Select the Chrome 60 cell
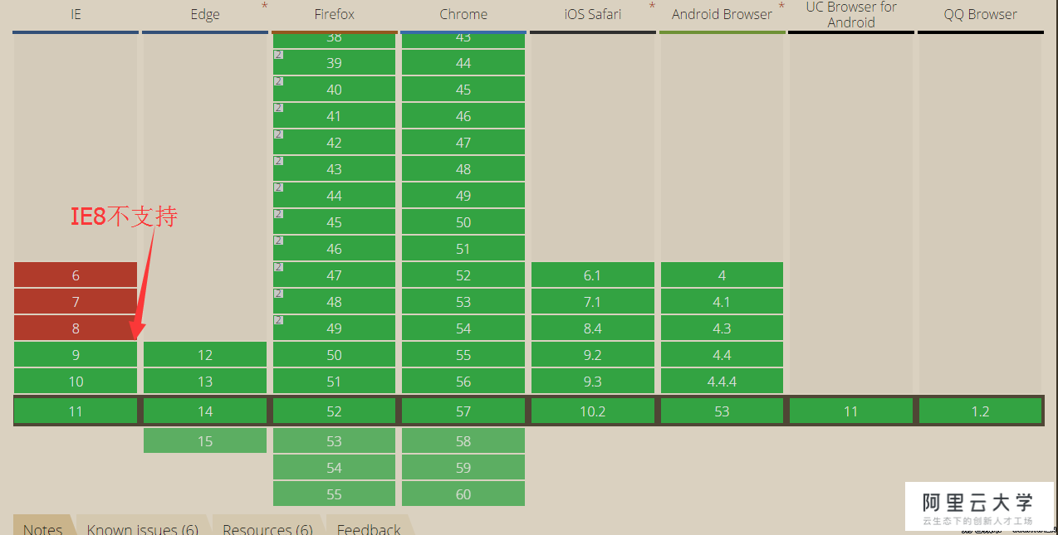Image resolution: width=1058 pixels, height=535 pixels. (x=463, y=494)
